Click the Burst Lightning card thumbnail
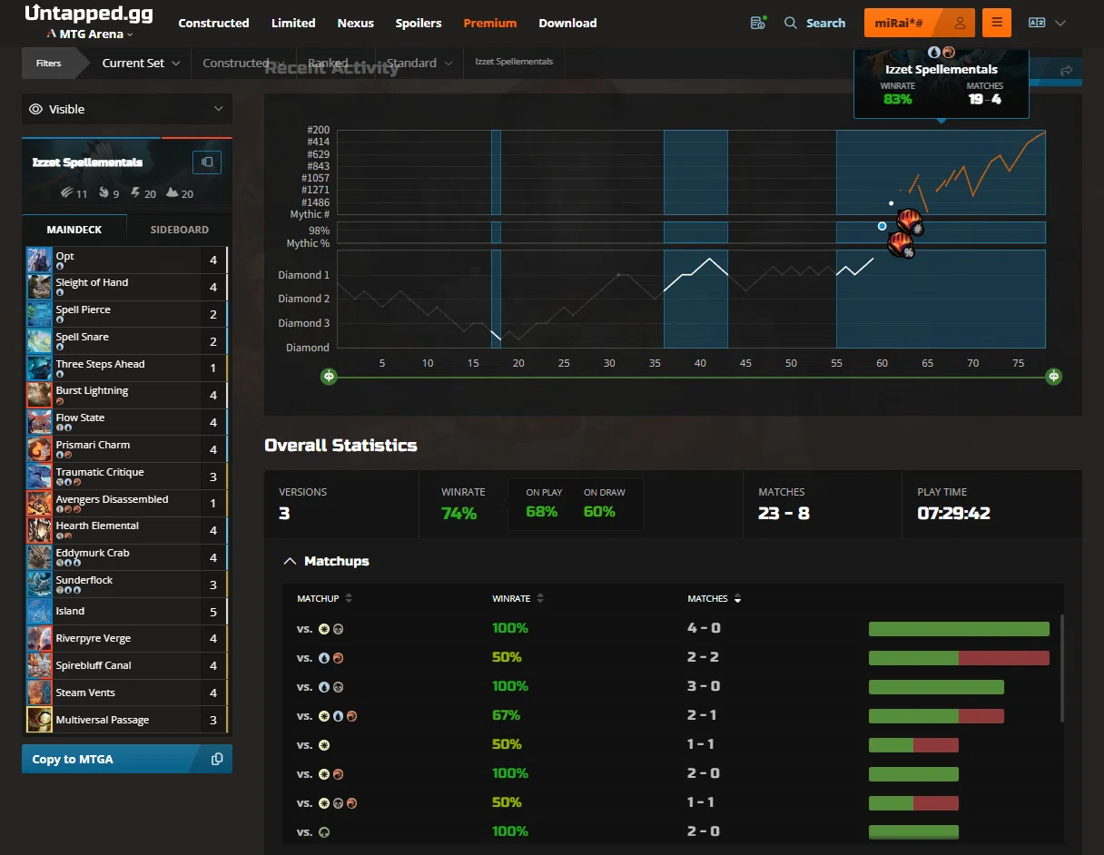 click(x=39, y=396)
